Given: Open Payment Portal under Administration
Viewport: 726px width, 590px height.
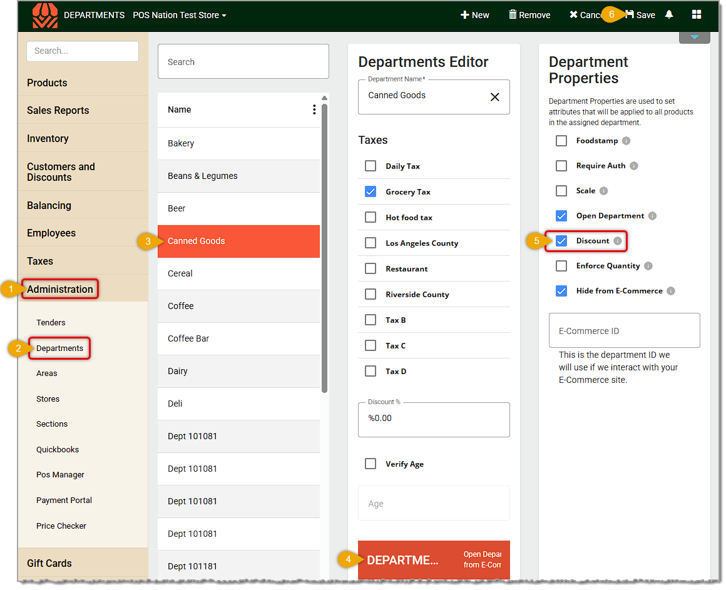Looking at the screenshot, I should pyautogui.click(x=64, y=501).
